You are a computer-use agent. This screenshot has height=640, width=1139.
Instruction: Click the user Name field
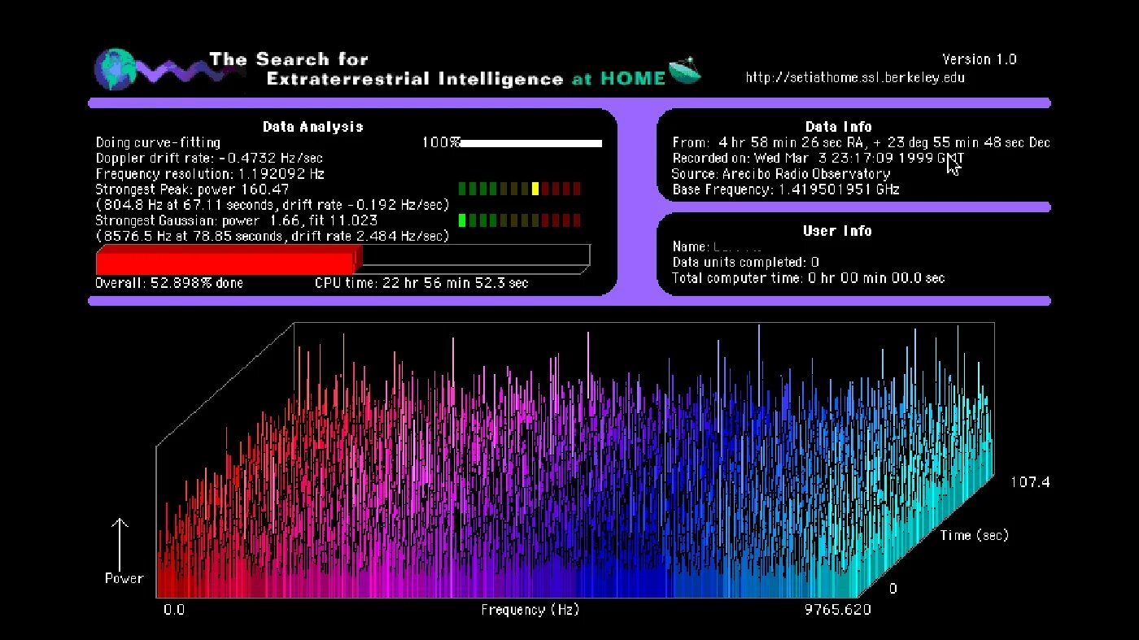coord(736,246)
